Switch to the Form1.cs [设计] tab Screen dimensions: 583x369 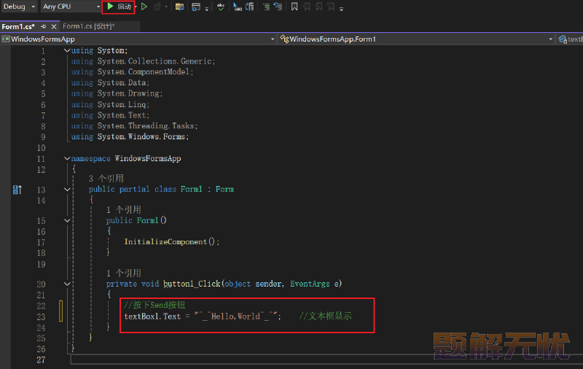pyautogui.click(x=89, y=26)
